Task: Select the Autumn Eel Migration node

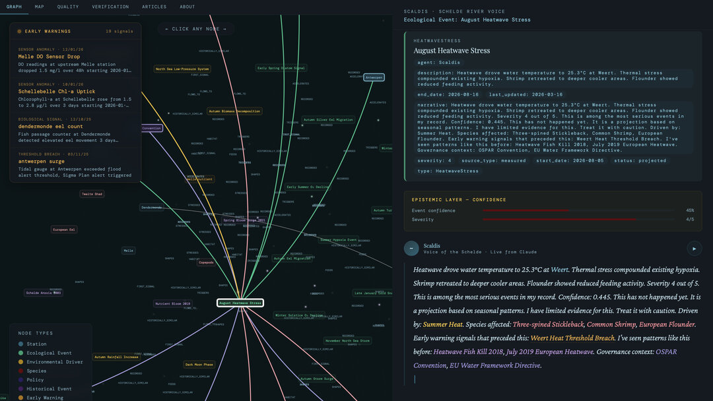Action: pyautogui.click(x=292, y=259)
